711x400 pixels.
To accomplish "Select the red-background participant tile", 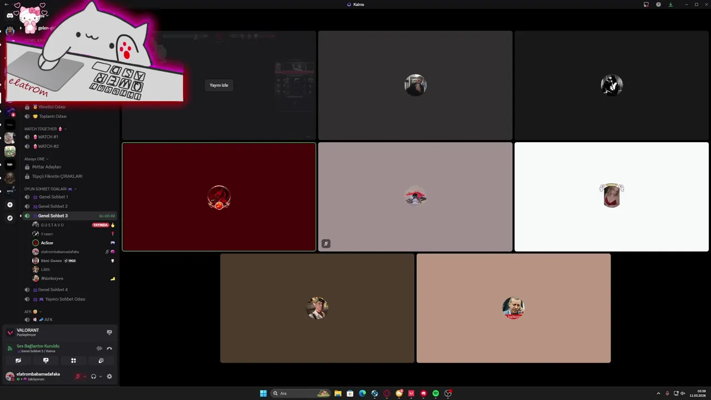I will (219, 197).
